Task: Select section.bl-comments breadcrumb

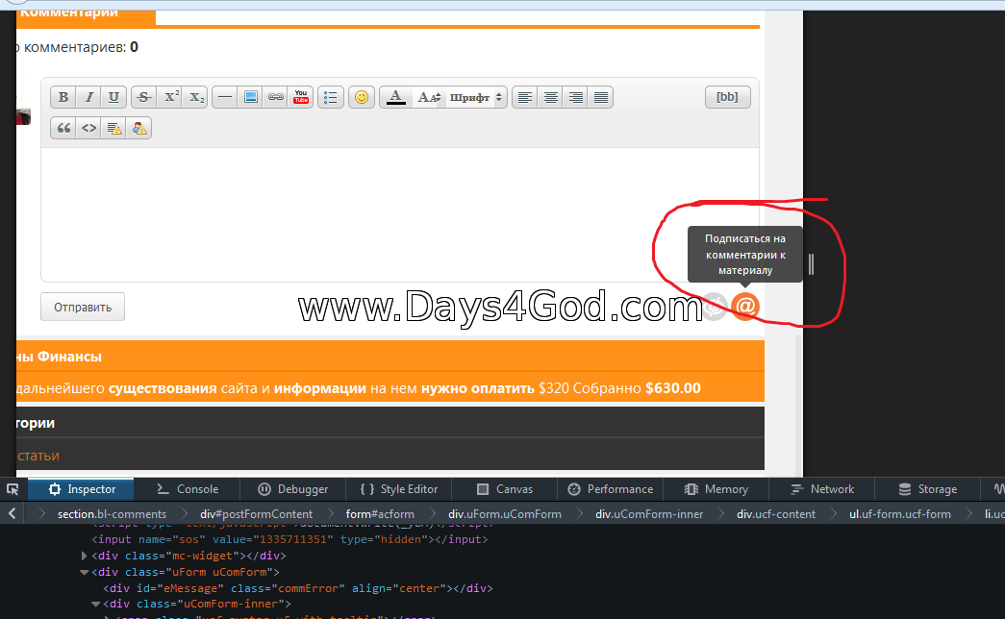Action: click(112, 514)
